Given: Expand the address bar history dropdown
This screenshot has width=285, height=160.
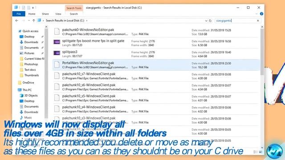Looking at the screenshot, I should pos(206,21).
